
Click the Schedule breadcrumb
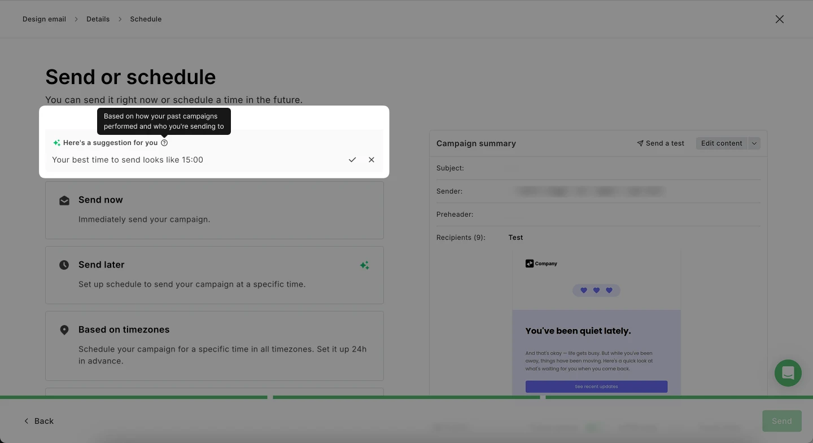click(146, 19)
